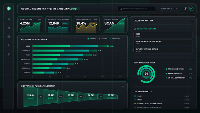200x113 pixels.
Task: Click the 86.2K bar value
Action: click(x=112, y=46)
